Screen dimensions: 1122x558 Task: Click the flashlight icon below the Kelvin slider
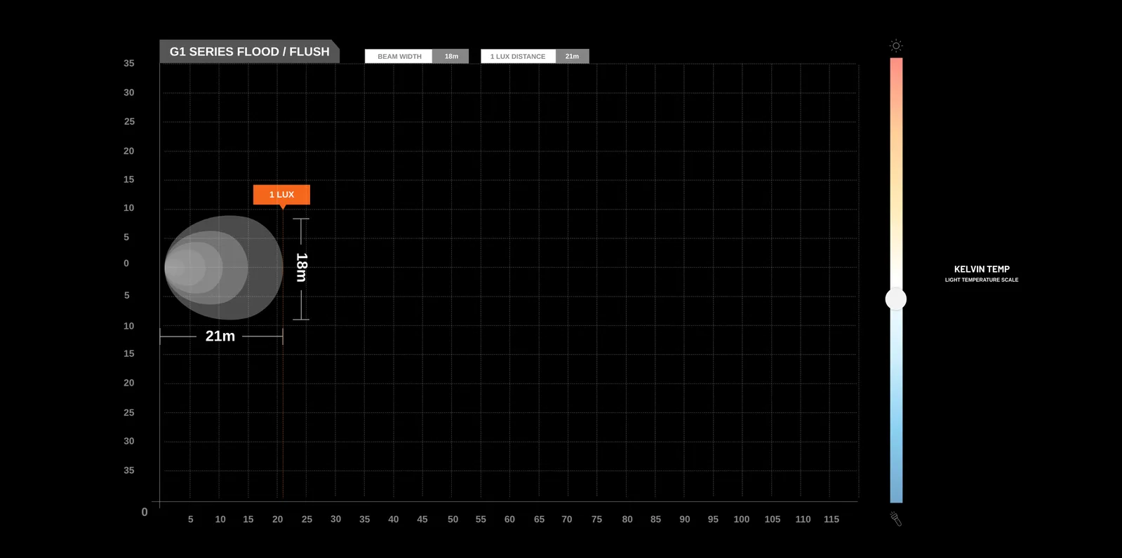[x=896, y=519]
